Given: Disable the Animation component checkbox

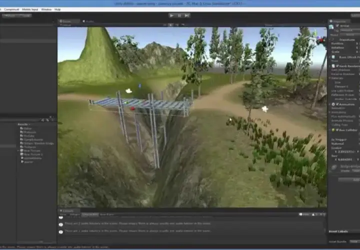Looking at the screenshot, I should (337, 104).
